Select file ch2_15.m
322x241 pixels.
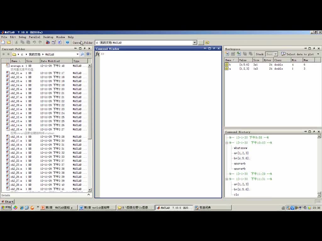(16, 129)
